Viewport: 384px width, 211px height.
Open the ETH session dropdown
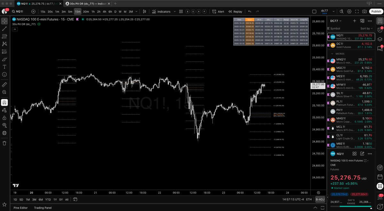[x=309, y=199]
